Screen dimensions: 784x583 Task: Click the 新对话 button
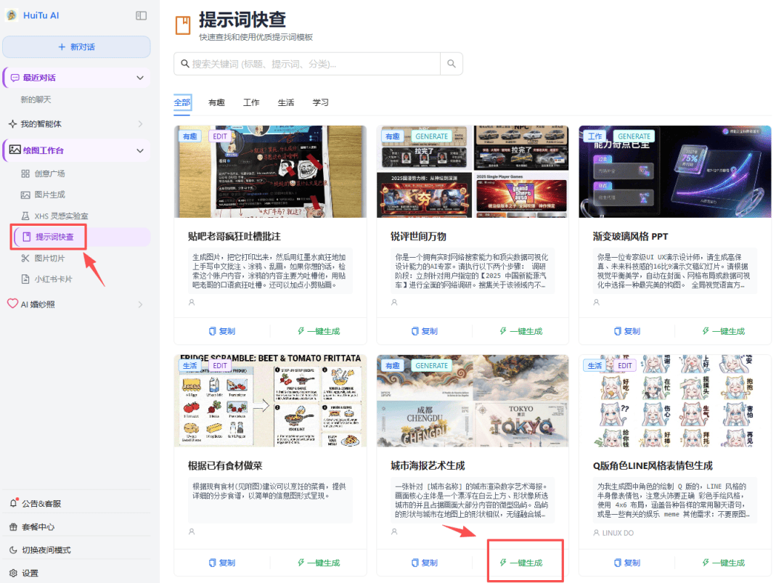76,47
